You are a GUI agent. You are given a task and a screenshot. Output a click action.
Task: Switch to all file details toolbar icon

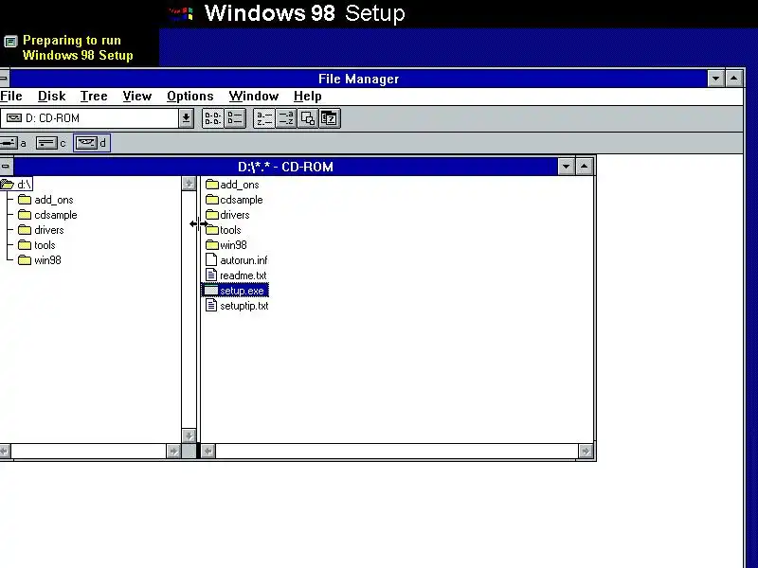pyautogui.click(x=235, y=118)
